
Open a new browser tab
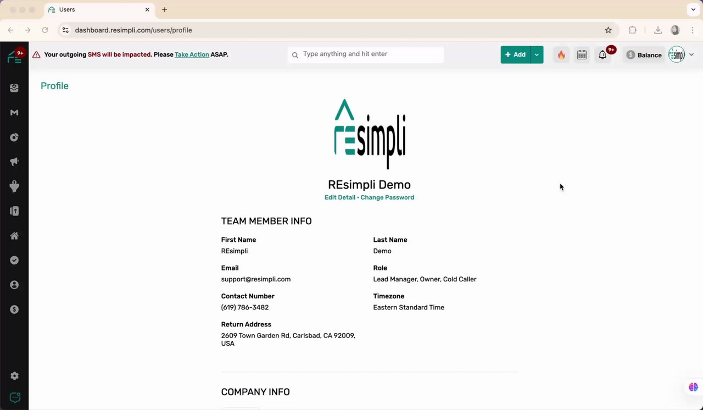164,9
